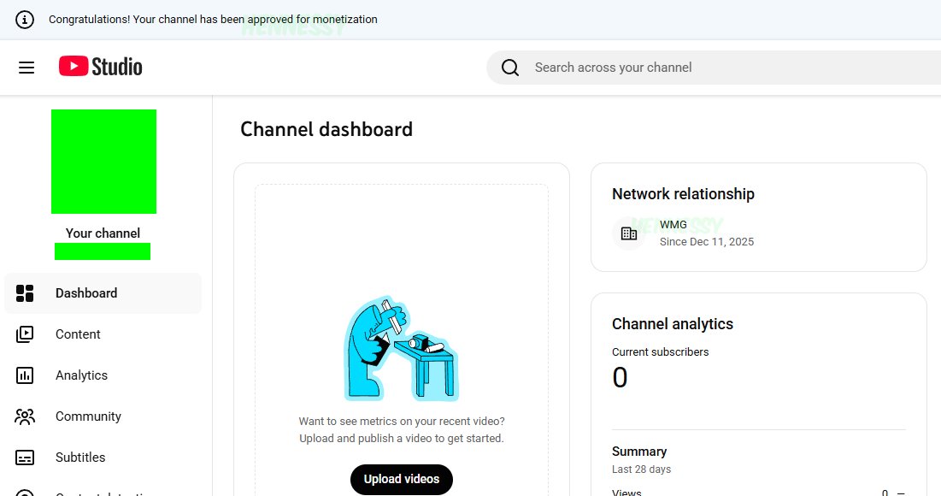Click the 'Channel dashboard' page title
The height and width of the screenshot is (496, 941).
pos(326,129)
